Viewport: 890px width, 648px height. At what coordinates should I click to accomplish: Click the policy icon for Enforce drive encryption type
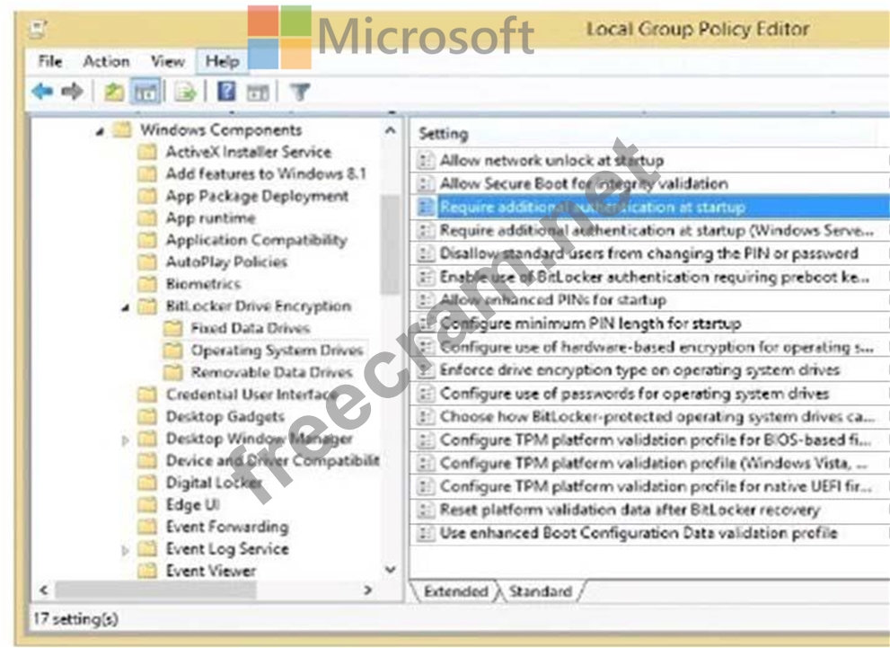coord(425,370)
